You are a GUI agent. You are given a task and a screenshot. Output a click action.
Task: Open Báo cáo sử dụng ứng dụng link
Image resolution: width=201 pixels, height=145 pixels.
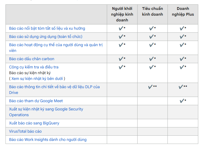46,37
